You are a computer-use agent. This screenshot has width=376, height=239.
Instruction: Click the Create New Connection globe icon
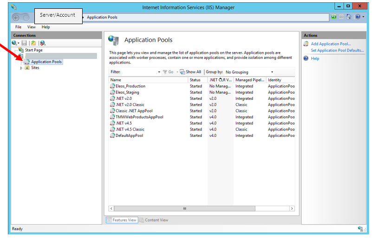pos(14,43)
